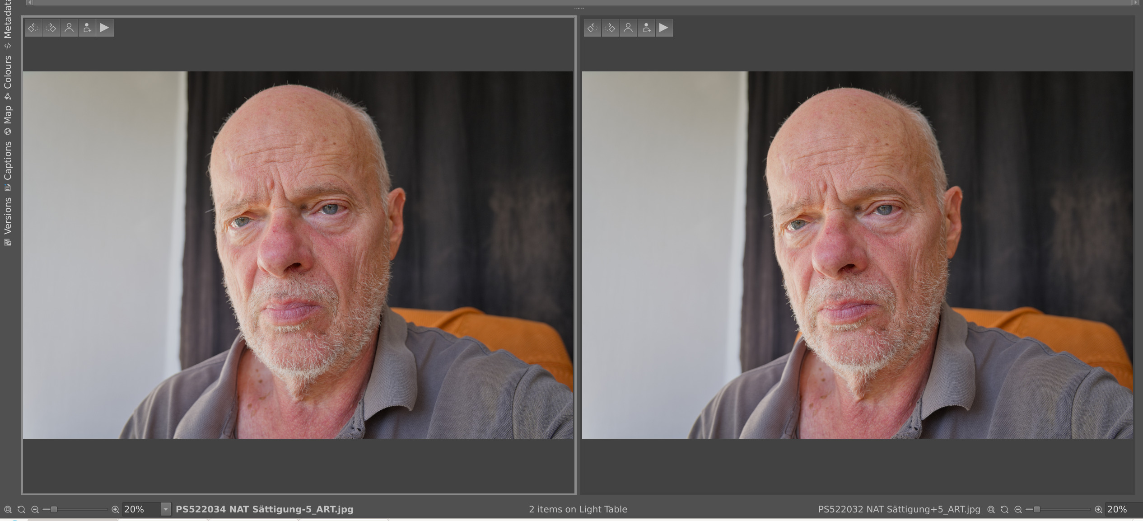The width and height of the screenshot is (1143, 521).
Task: Zoom out the right image
Action: tap(1018, 509)
